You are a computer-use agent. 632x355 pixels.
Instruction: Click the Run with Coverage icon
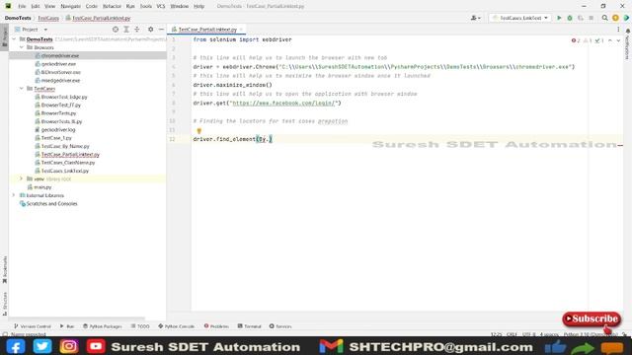[x=581, y=18]
